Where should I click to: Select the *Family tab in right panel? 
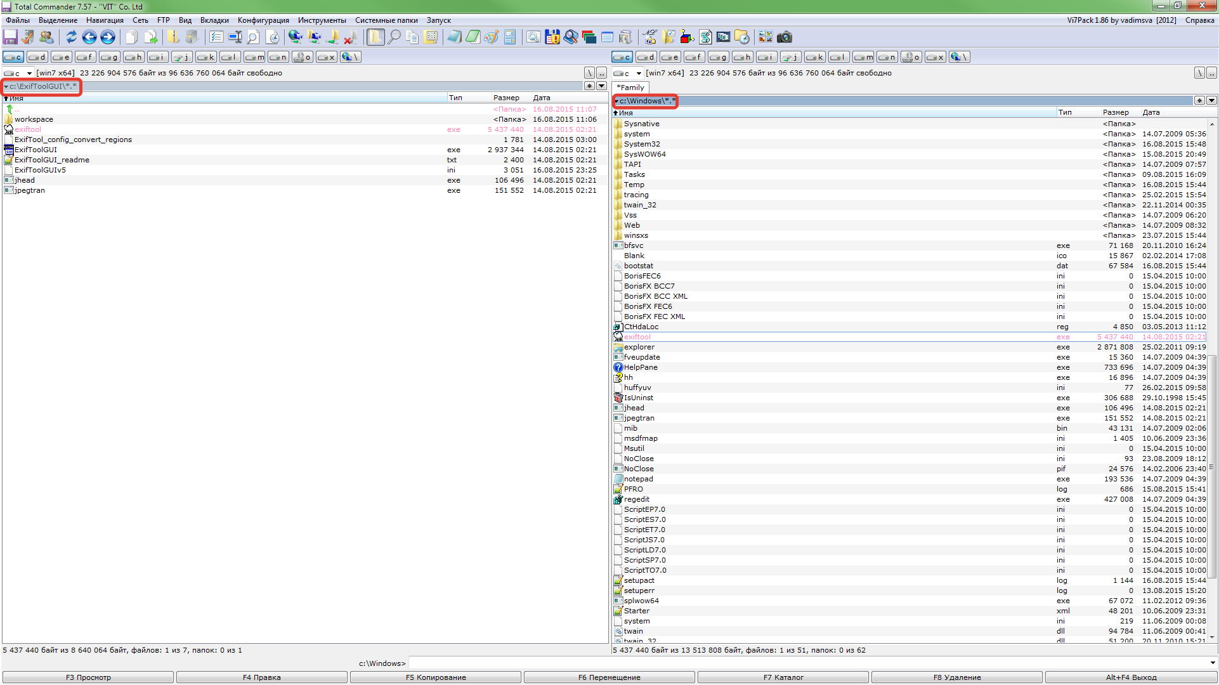point(630,88)
